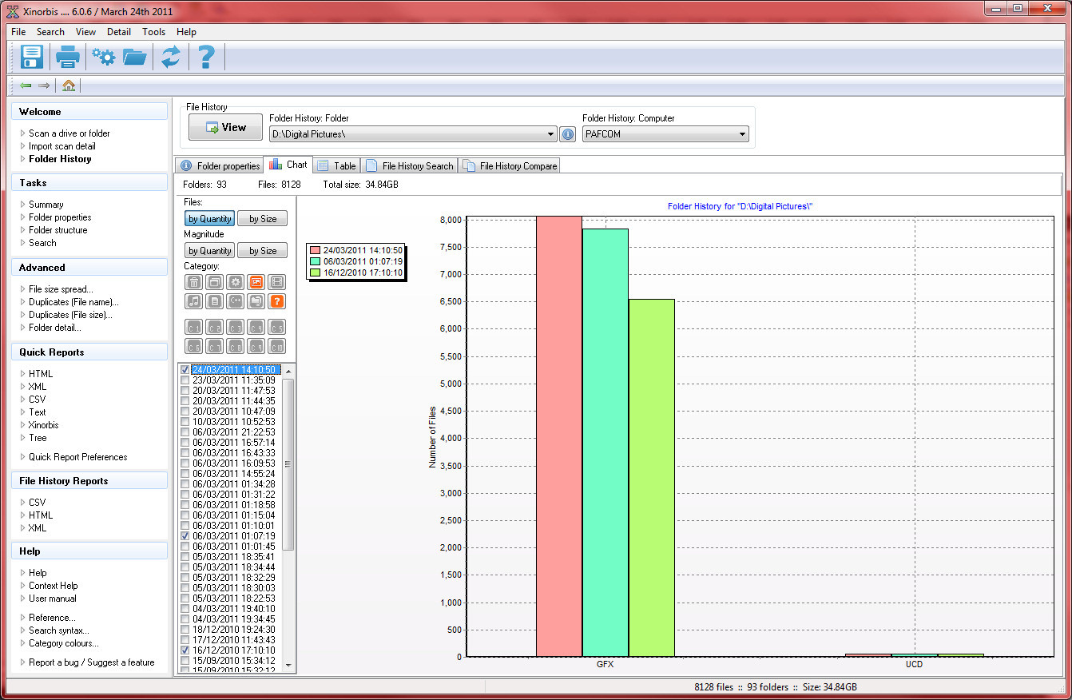The width and height of the screenshot is (1072, 700).
Task: Click the refresh arrows toolbar icon
Action: (170, 57)
